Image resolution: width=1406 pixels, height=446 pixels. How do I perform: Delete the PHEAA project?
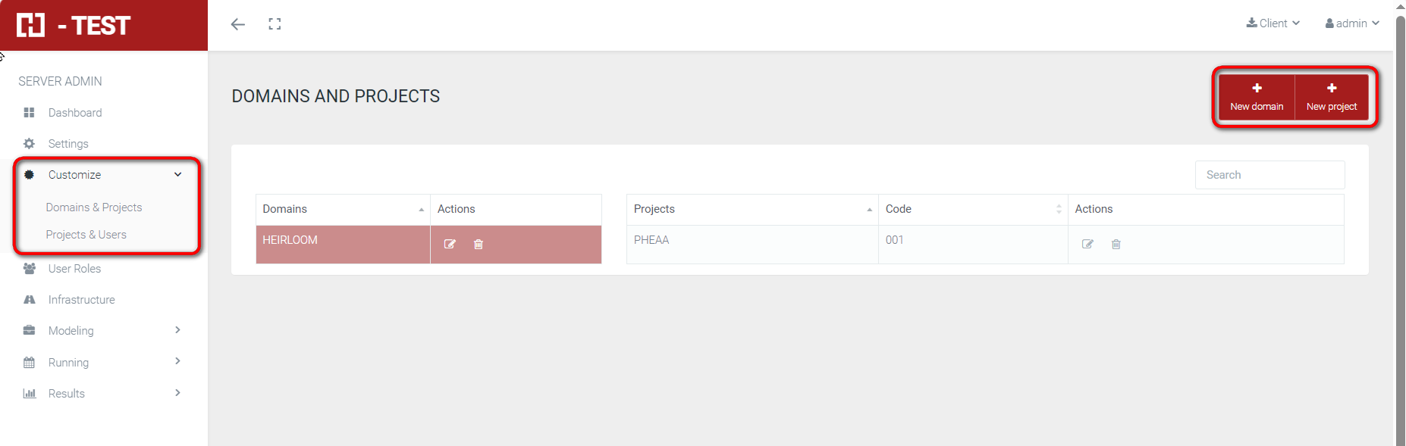1116,244
